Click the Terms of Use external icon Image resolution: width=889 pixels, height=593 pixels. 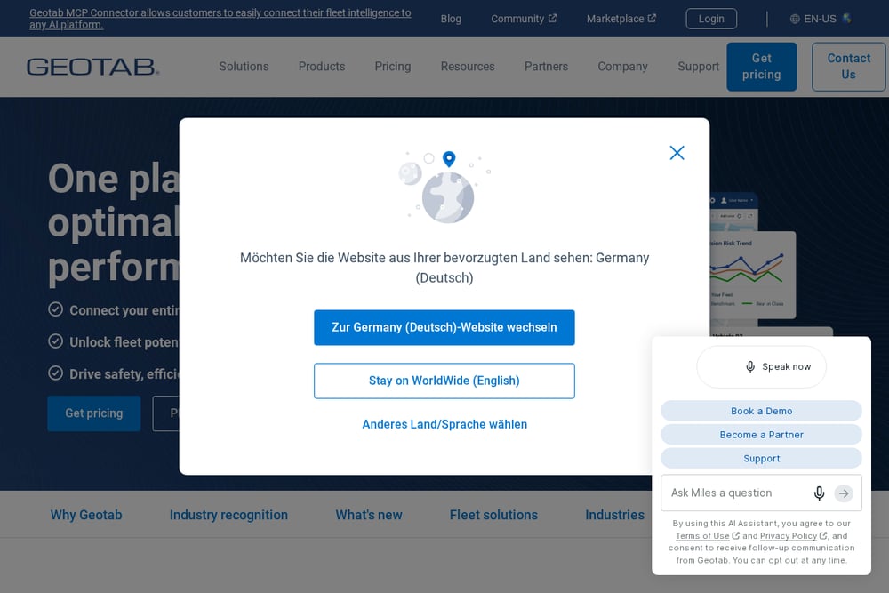pyautogui.click(x=736, y=535)
